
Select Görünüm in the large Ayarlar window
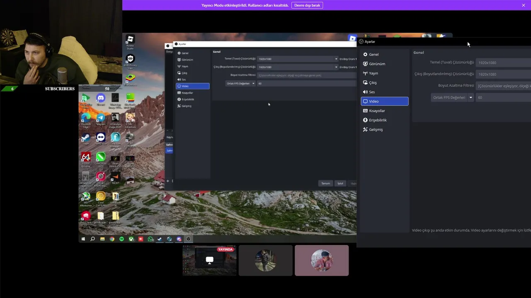tap(384, 64)
